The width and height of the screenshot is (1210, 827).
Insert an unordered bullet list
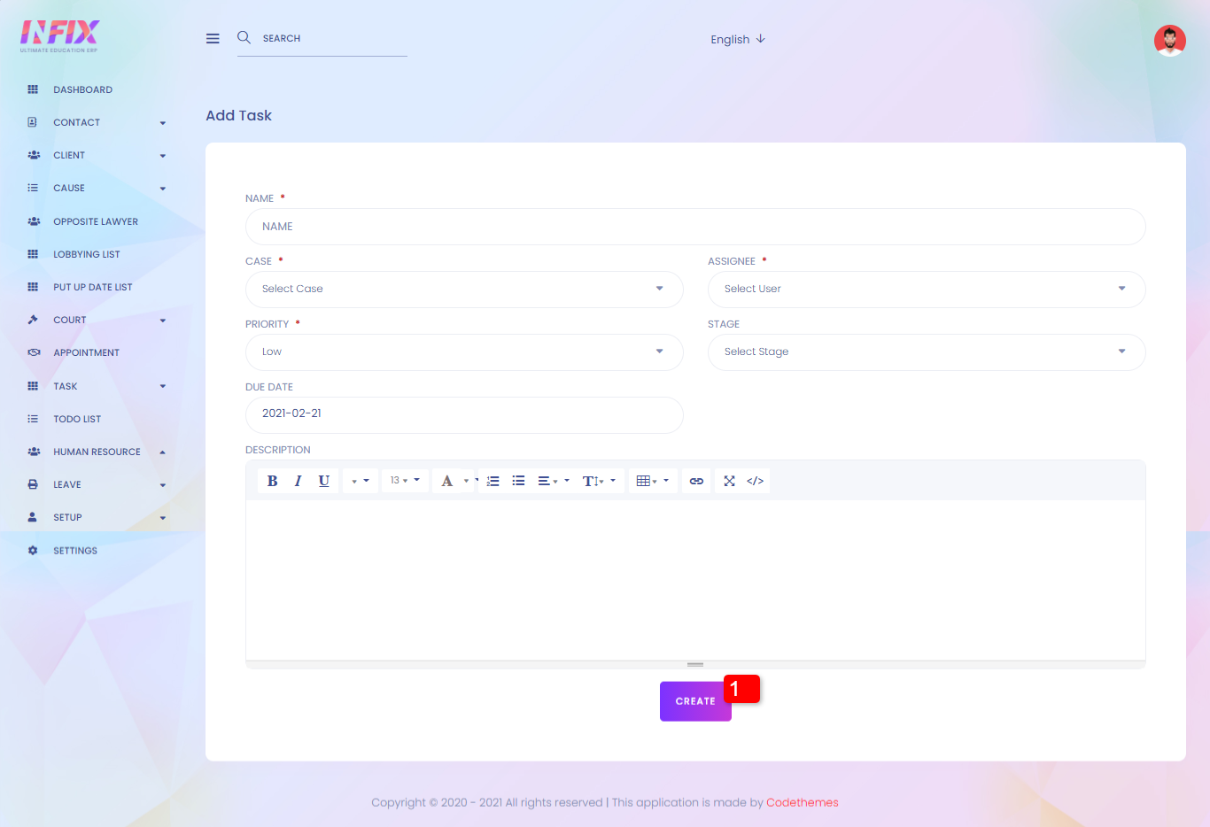point(519,481)
